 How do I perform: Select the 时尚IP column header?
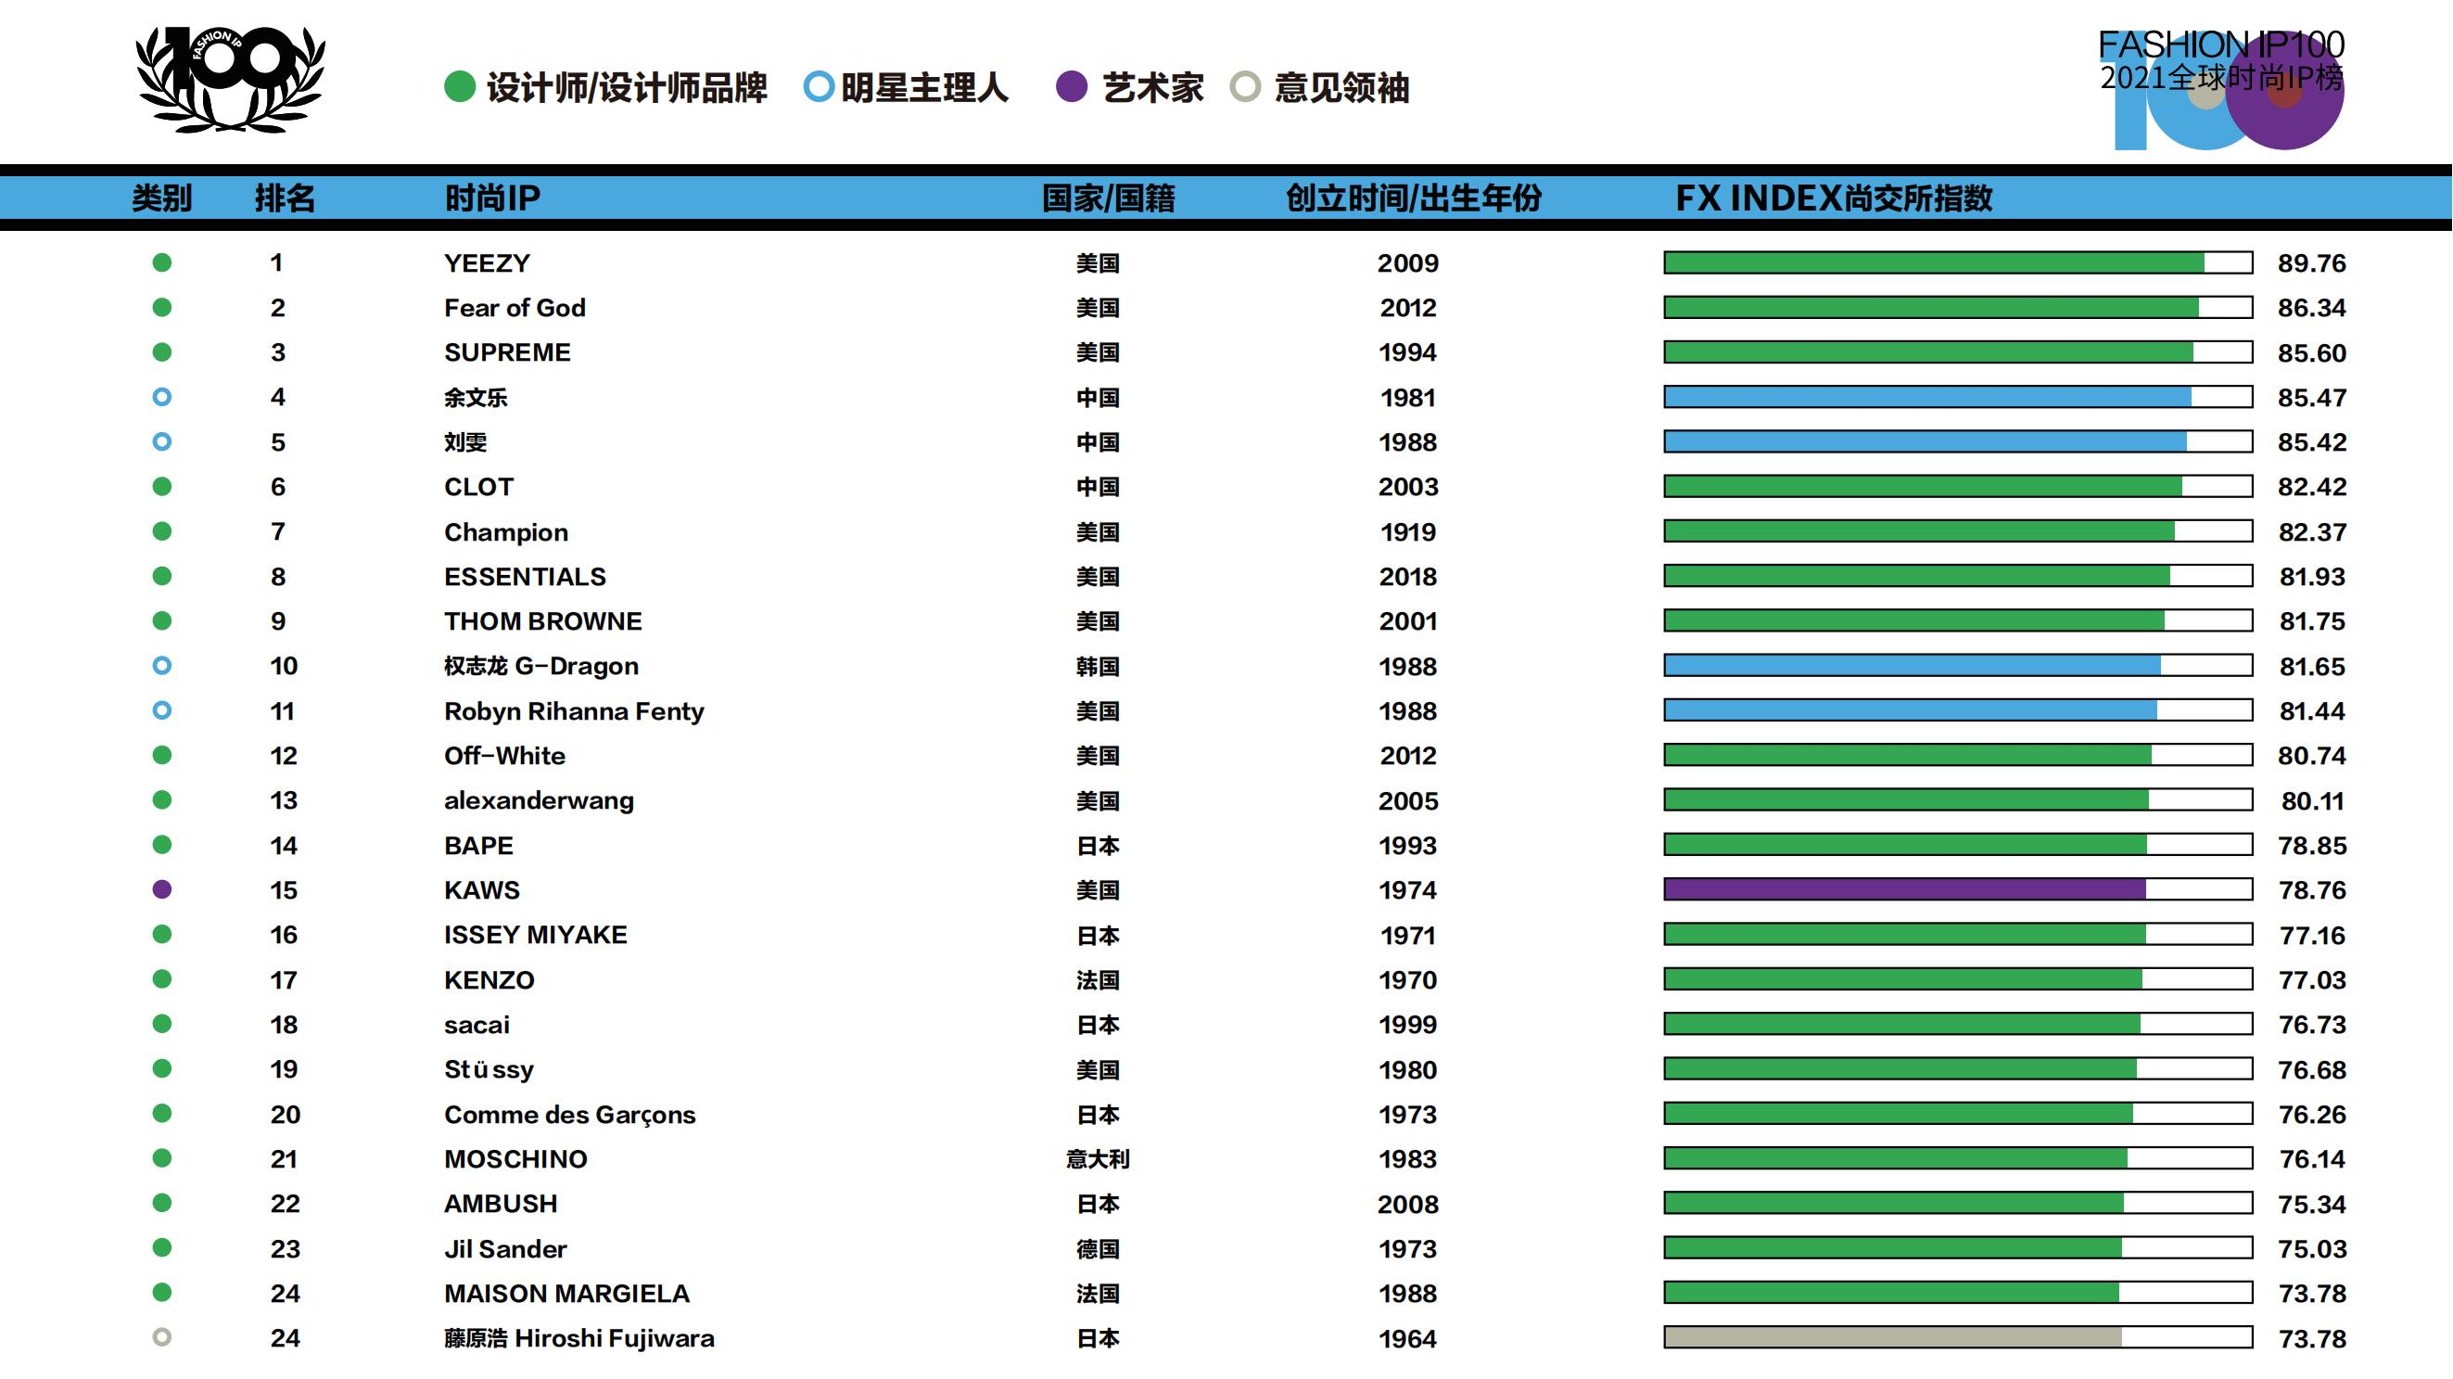[492, 198]
